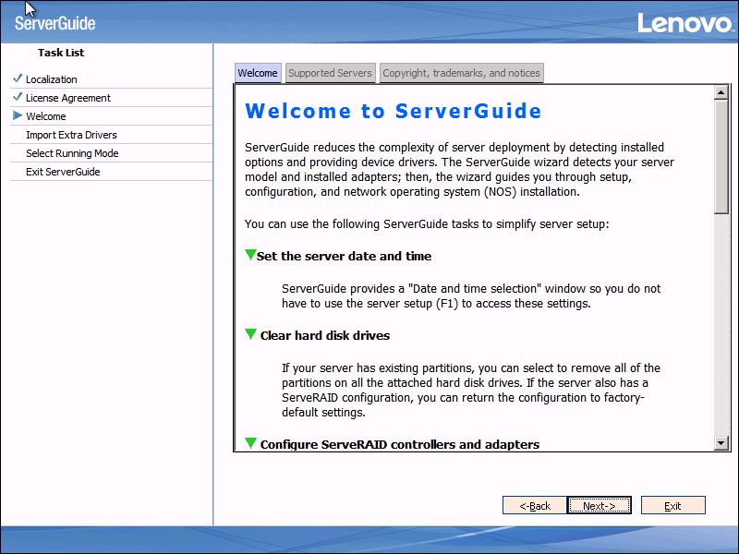Choose Exit ServerGuide in Task List
Screen dimensions: 739x554
pyautogui.click(x=63, y=172)
